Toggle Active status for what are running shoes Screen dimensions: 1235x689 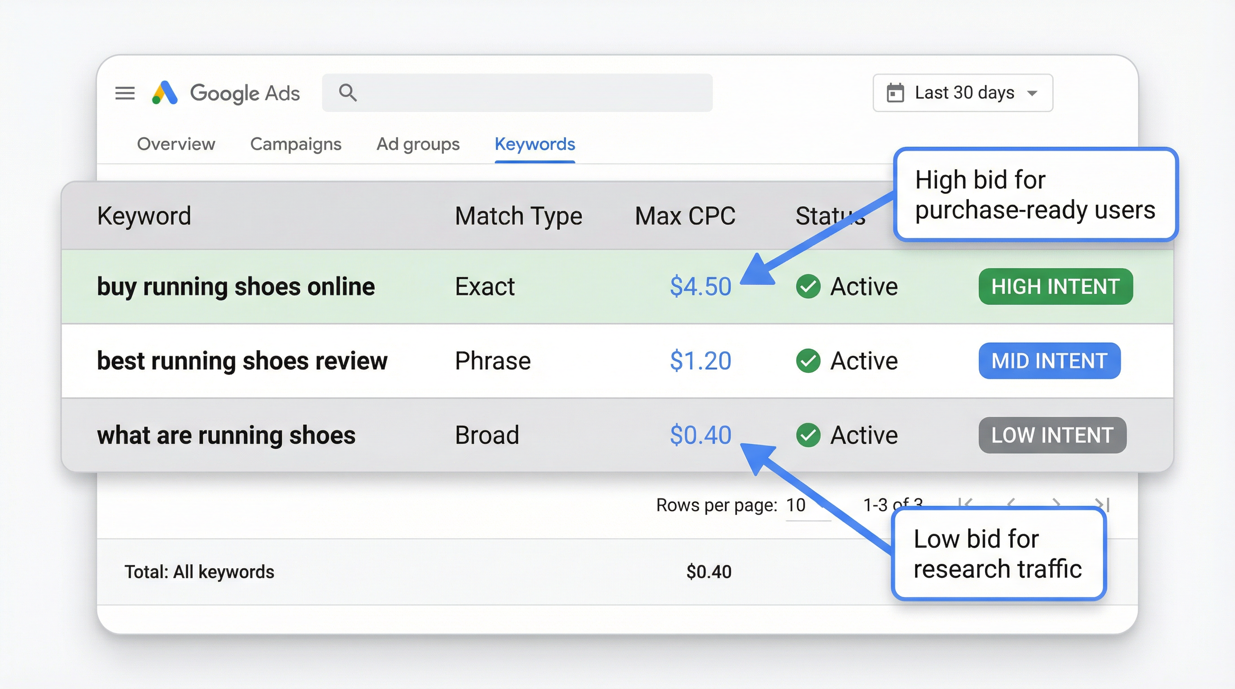[x=808, y=435]
